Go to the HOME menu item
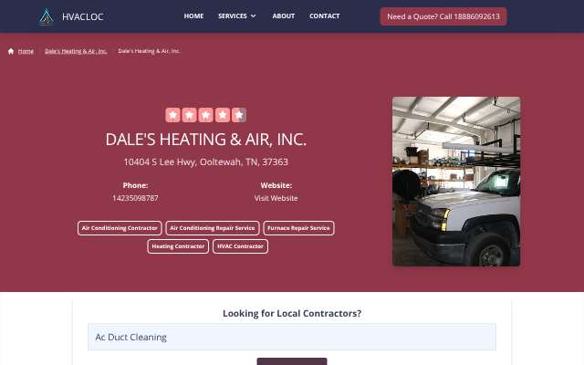584x365 pixels. [x=193, y=16]
